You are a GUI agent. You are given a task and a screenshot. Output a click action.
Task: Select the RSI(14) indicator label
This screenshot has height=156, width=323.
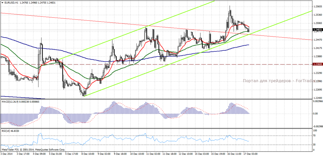(x=6, y=130)
